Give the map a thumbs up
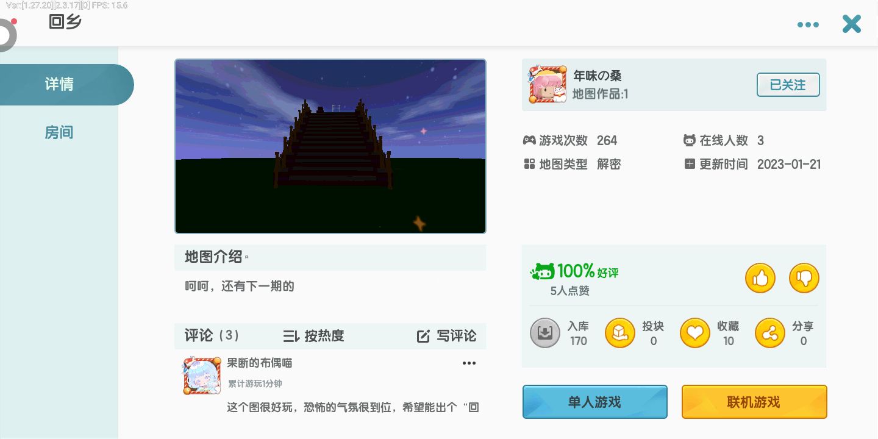Viewport: 878px width, 439px height. pos(760,279)
